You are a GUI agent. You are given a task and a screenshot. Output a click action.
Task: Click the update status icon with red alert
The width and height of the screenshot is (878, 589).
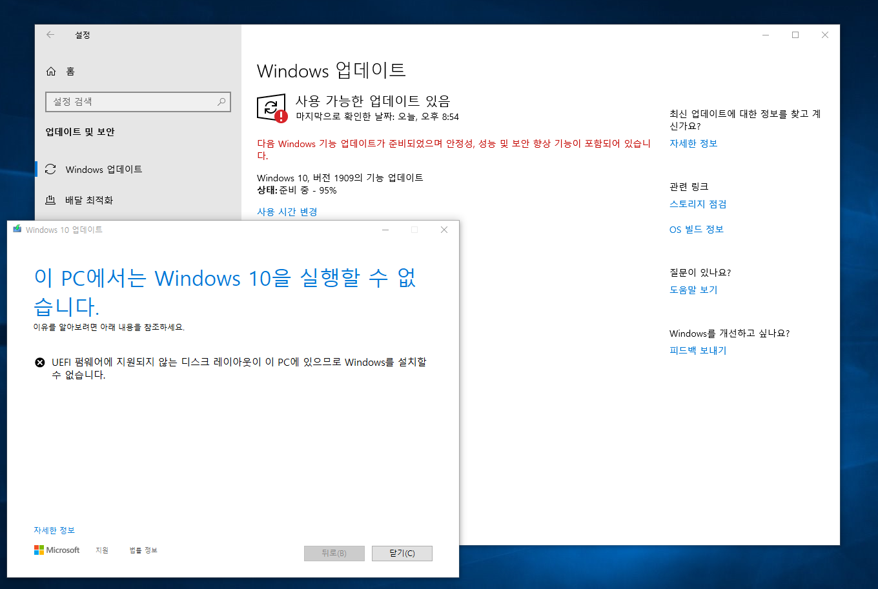click(x=272, y=108)
